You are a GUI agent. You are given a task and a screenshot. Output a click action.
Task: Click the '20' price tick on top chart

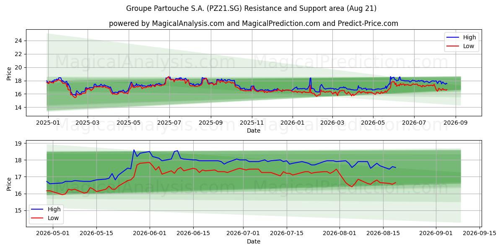pos(19,67)
